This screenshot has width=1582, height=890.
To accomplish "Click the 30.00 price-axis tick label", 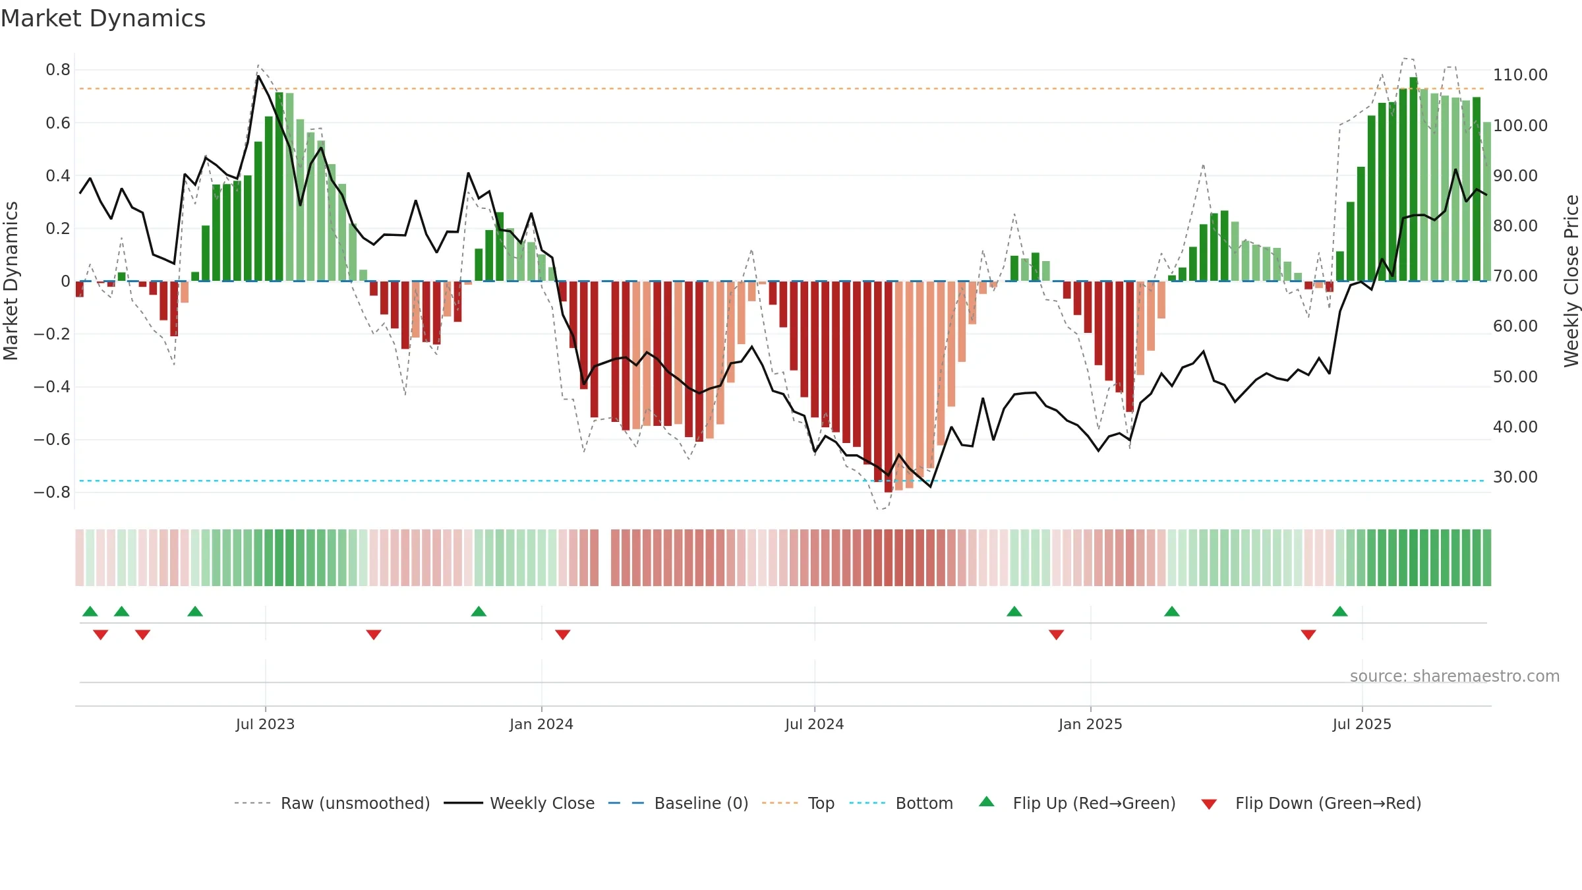I will (1515, 477).
